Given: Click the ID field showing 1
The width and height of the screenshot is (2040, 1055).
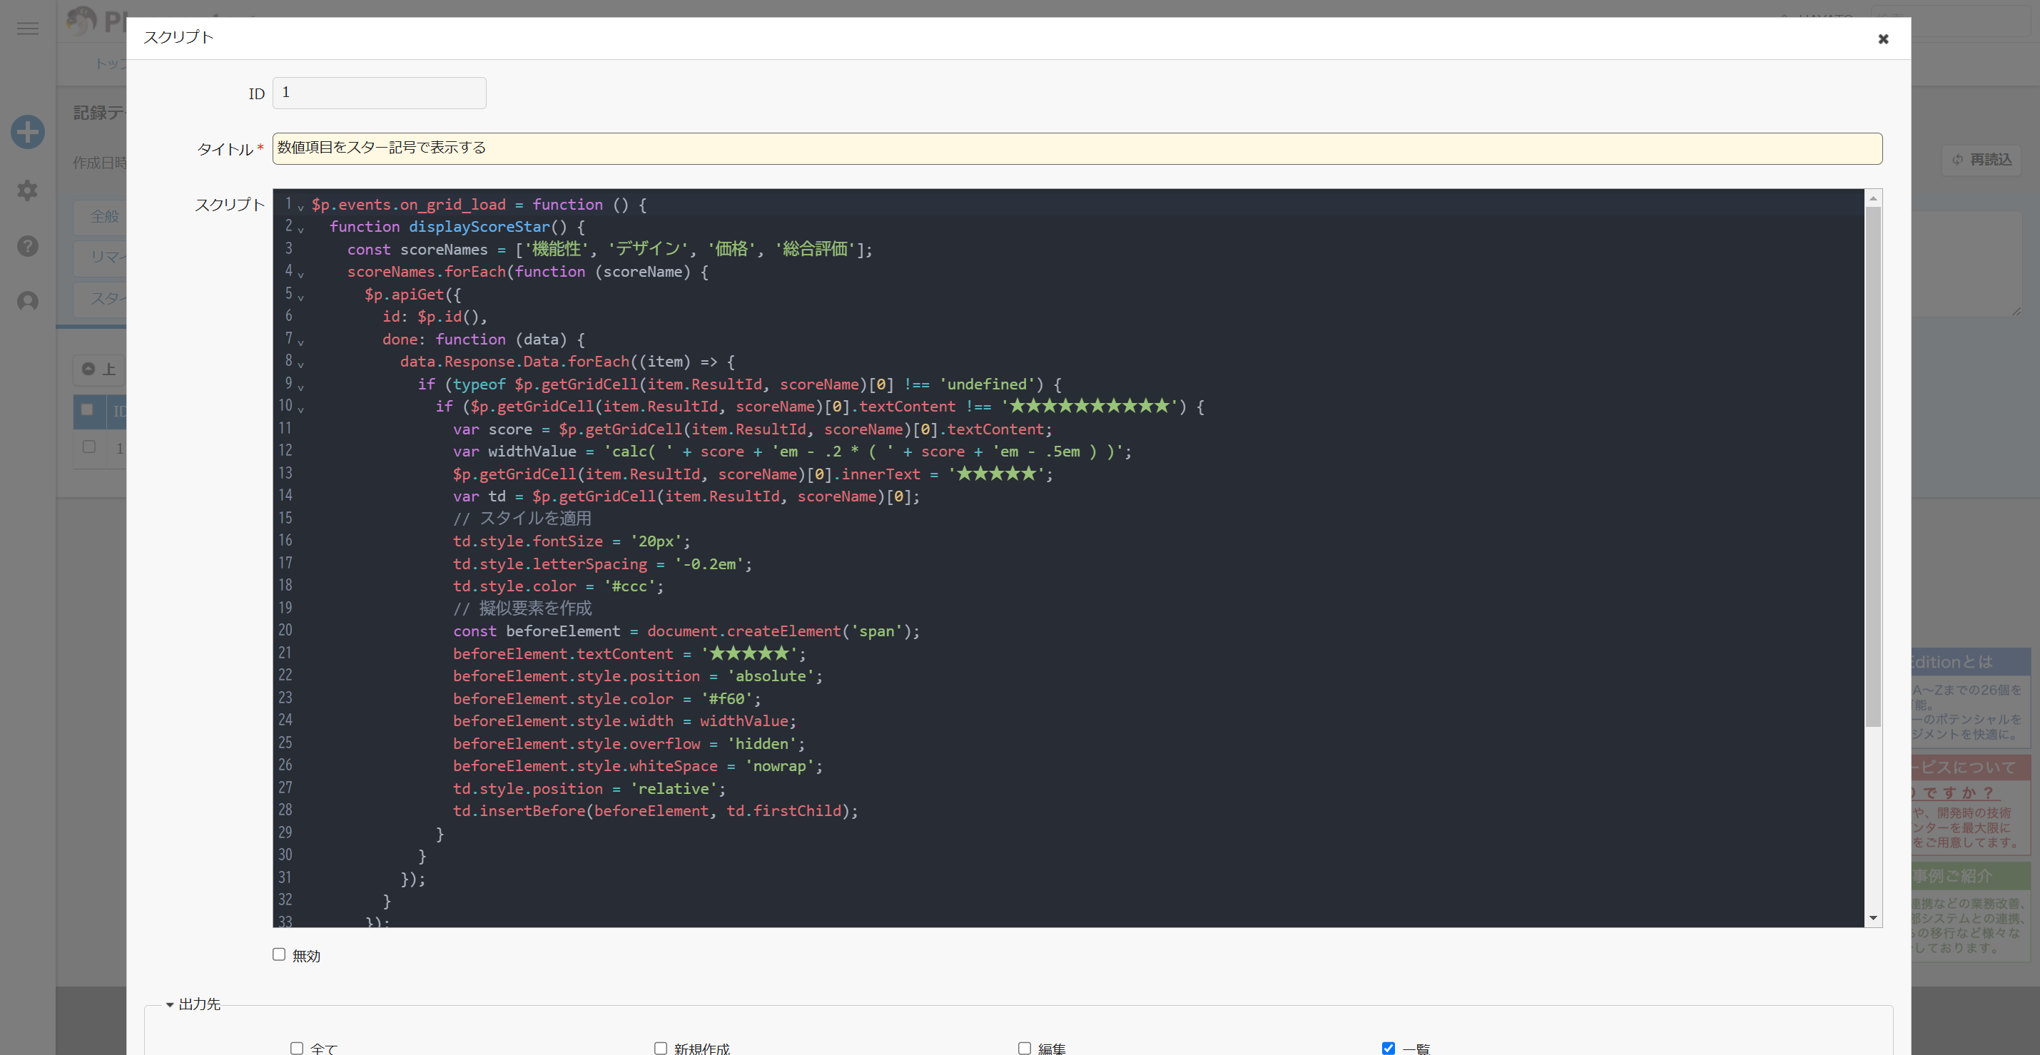Looking at the screenshot, I should click(x=379, y=93).
